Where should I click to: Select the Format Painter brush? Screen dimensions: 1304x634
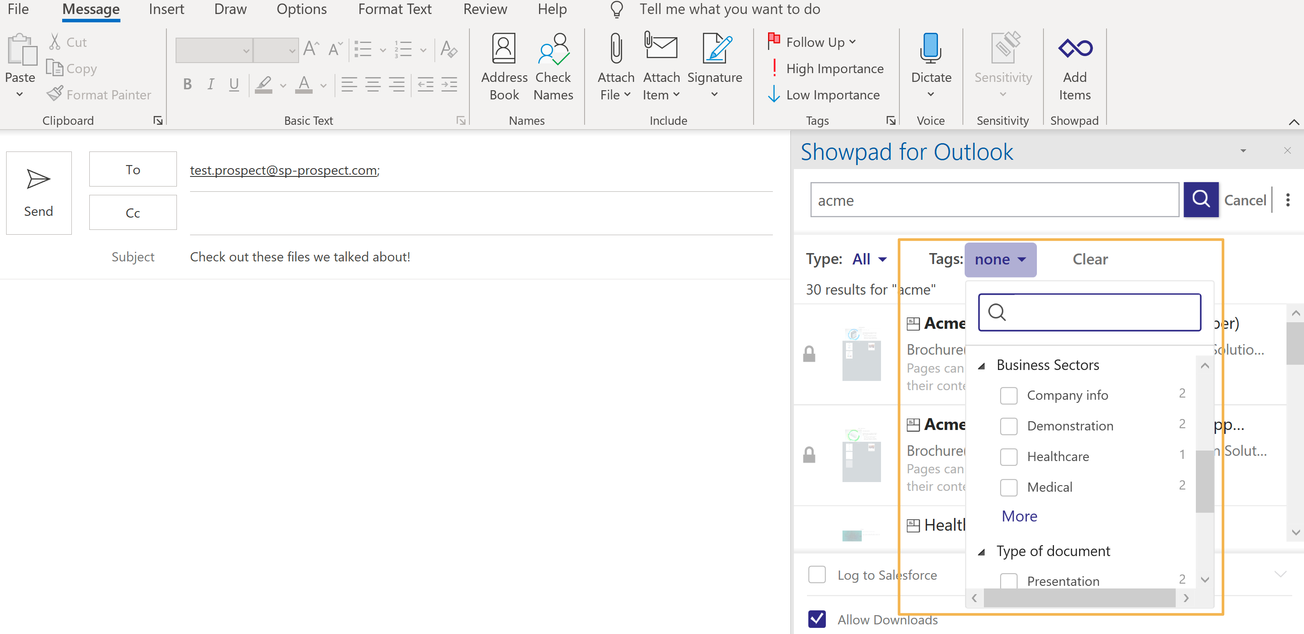click(55, 94)
